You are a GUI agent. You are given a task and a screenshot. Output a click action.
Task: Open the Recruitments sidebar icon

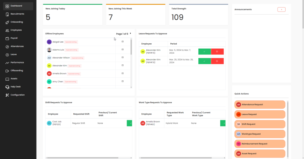click(x=7, y=14)
